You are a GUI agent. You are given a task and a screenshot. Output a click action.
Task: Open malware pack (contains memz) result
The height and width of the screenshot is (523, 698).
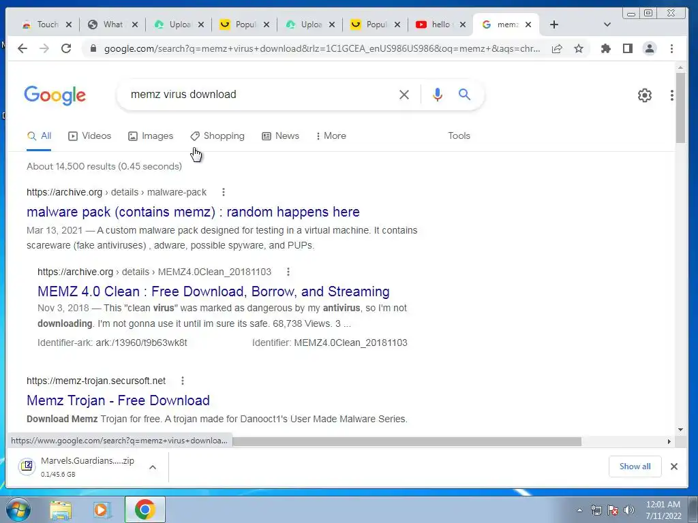(x=193, y=212)
